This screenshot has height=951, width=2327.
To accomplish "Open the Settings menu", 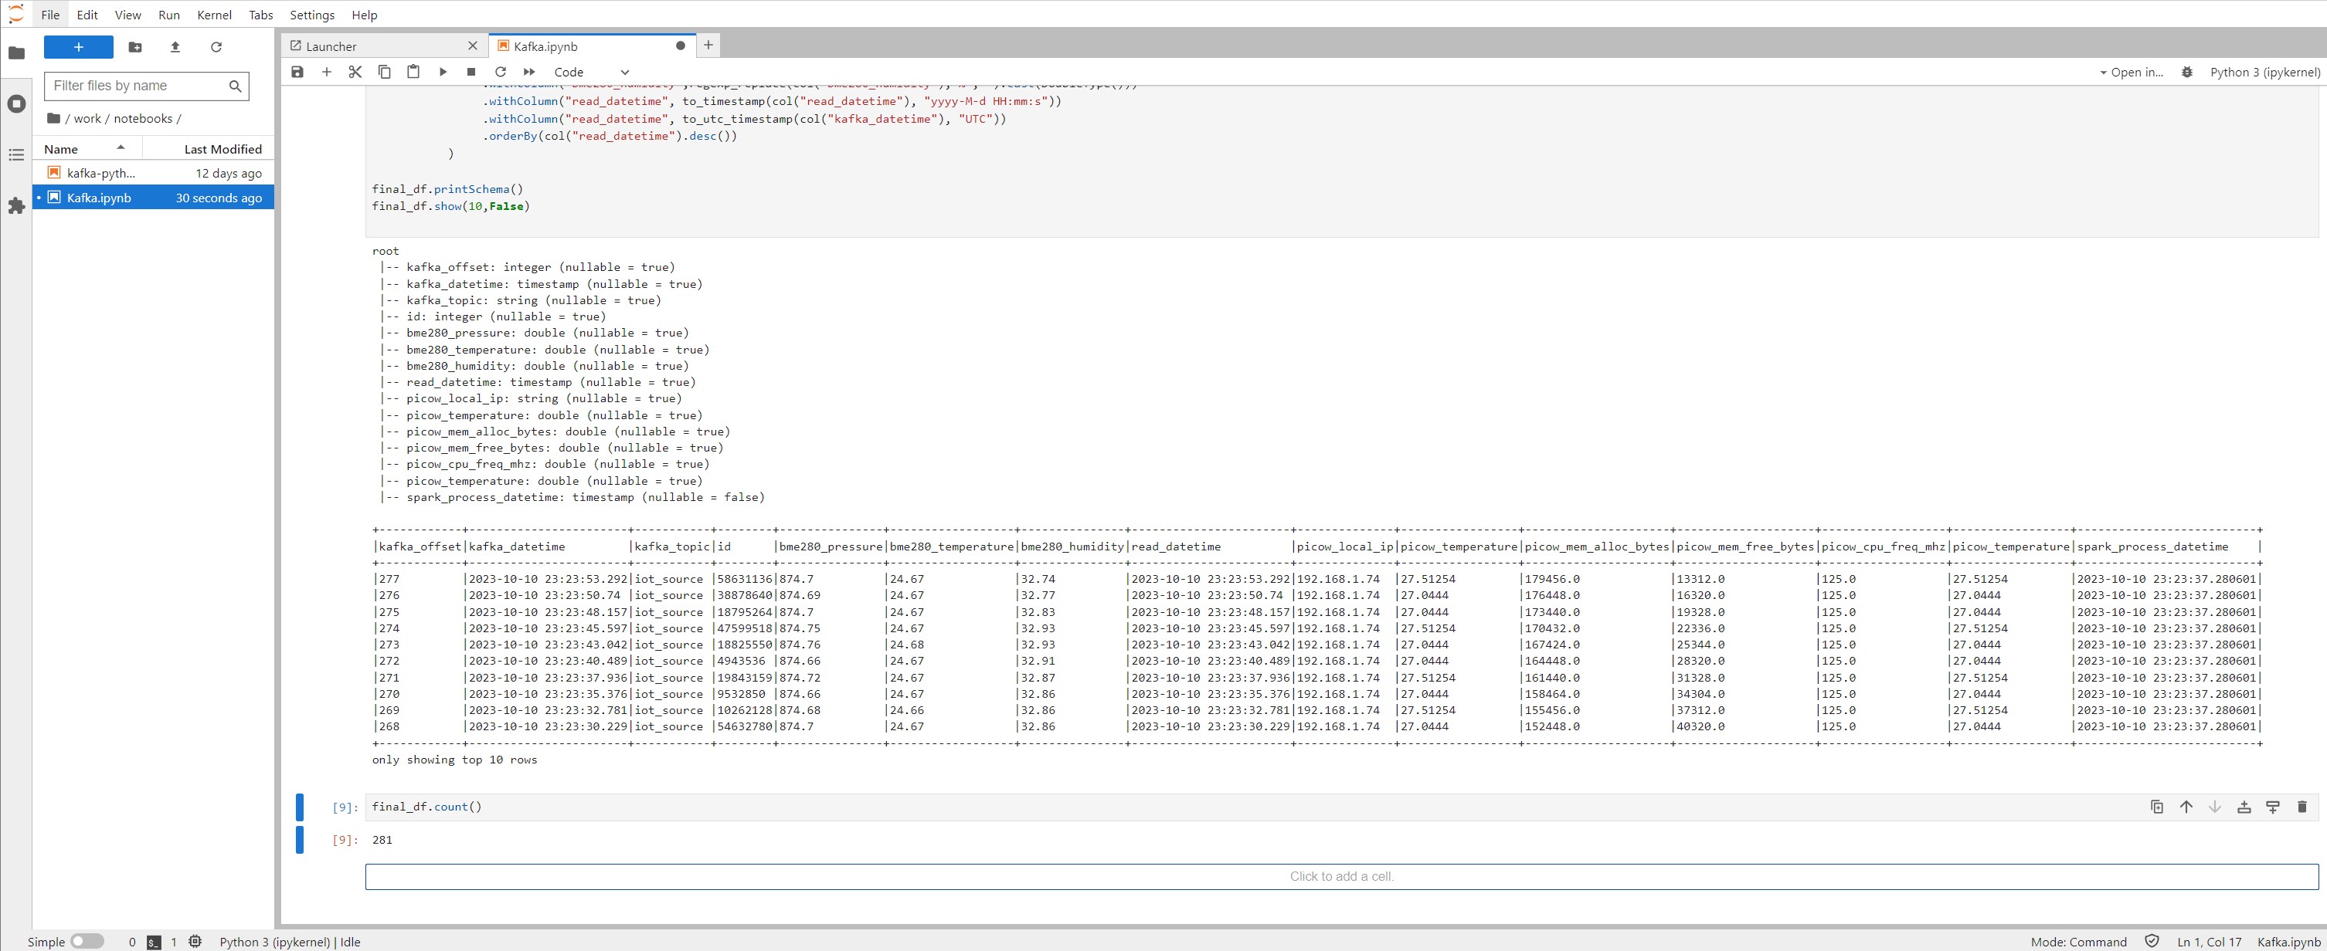I will (x=311, y=15).
